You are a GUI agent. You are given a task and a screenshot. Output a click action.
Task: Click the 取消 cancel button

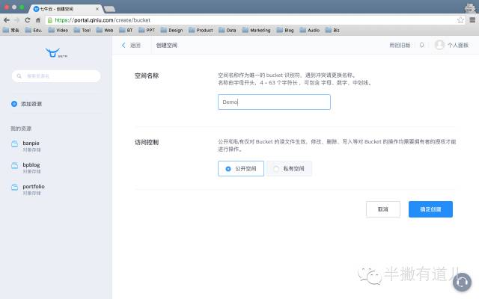point(382,209)
